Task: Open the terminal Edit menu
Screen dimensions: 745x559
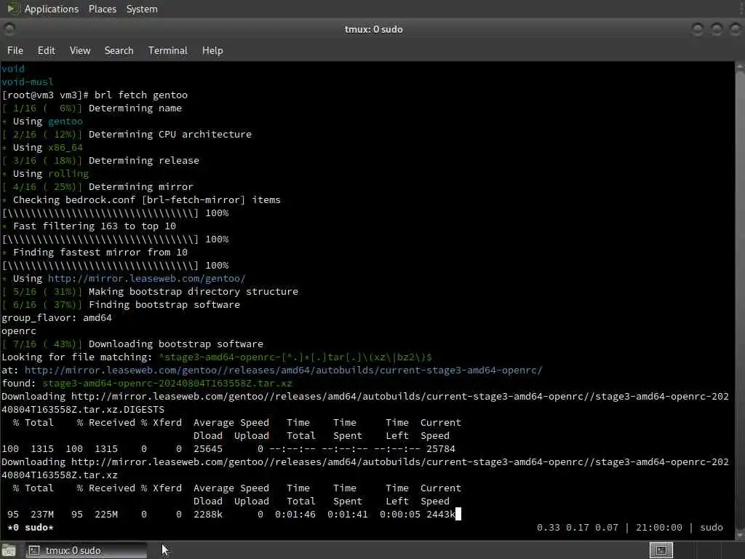Action: pyautogui.click(x=46, y=50)
